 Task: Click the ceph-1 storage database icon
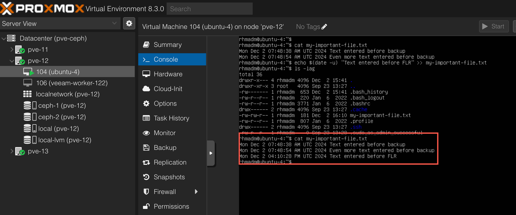[x=27, y=105]
